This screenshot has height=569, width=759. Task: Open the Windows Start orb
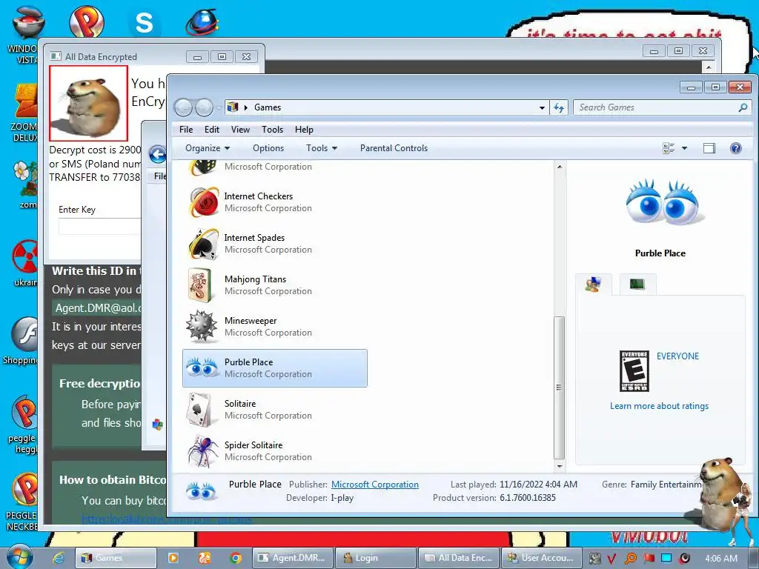point(19,556)
